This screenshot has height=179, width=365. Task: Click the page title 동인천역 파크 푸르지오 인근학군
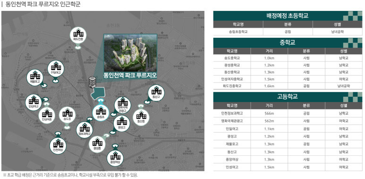tap(42, 4)
